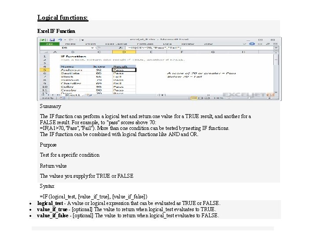Click the macro record icon in status bar

pos(63,98)
